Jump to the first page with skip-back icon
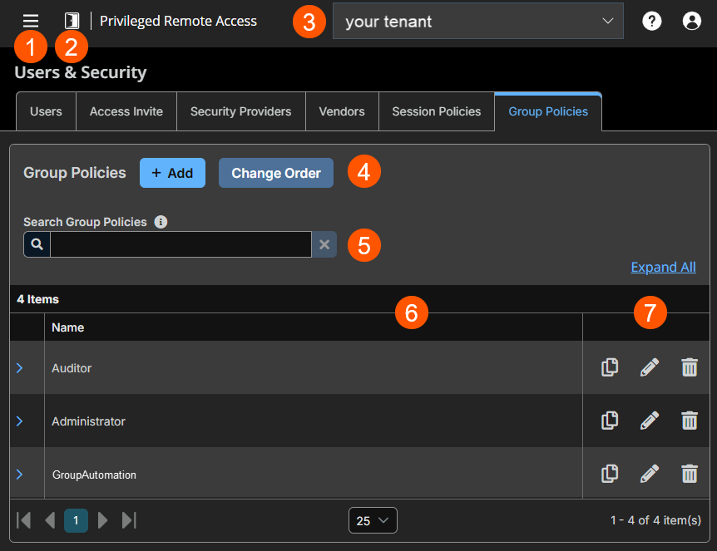717x551 pixels. (x=23, y=520)
